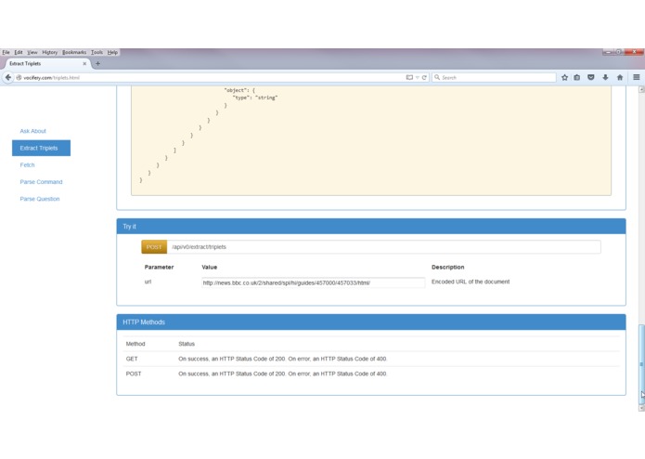Screen dimensions: 645x459
Task: Toggle reader view icon in address bar
Action: pyautogui.click(x=409, y=77)
